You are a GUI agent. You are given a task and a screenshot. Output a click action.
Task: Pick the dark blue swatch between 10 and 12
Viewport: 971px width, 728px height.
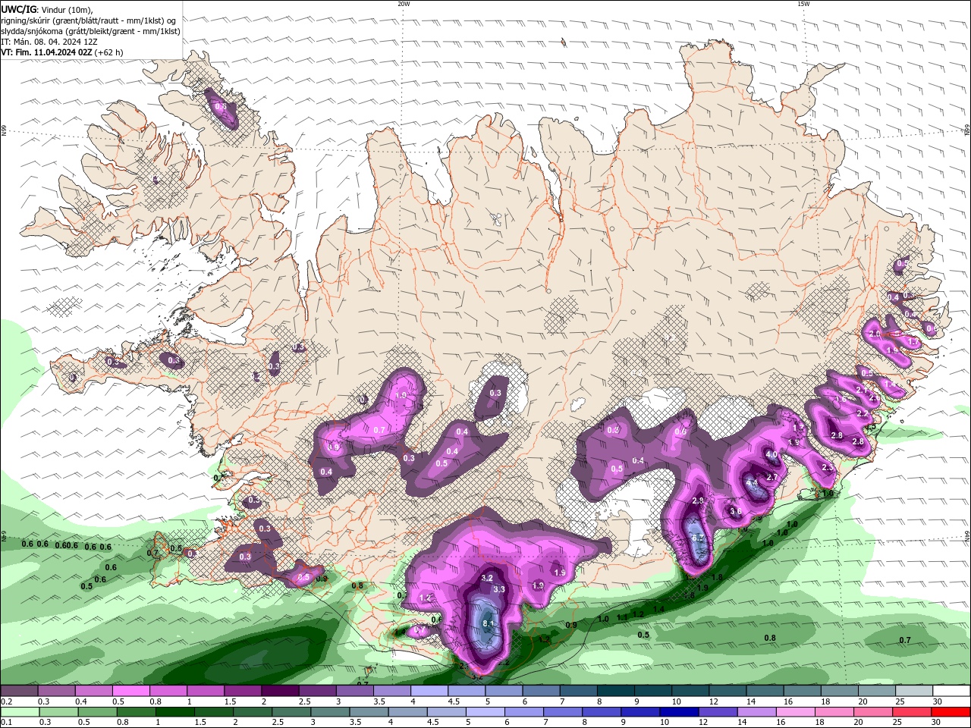(x=679, y=712)
